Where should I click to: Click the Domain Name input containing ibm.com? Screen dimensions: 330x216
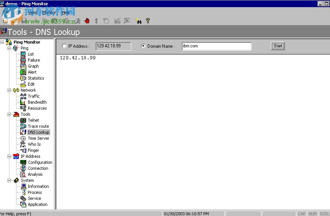click(x=217, y=46)
